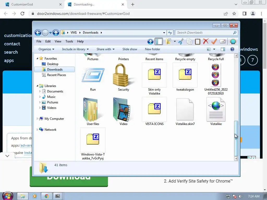Open the recent pages dropdown near Back button

tap(50, 33)
